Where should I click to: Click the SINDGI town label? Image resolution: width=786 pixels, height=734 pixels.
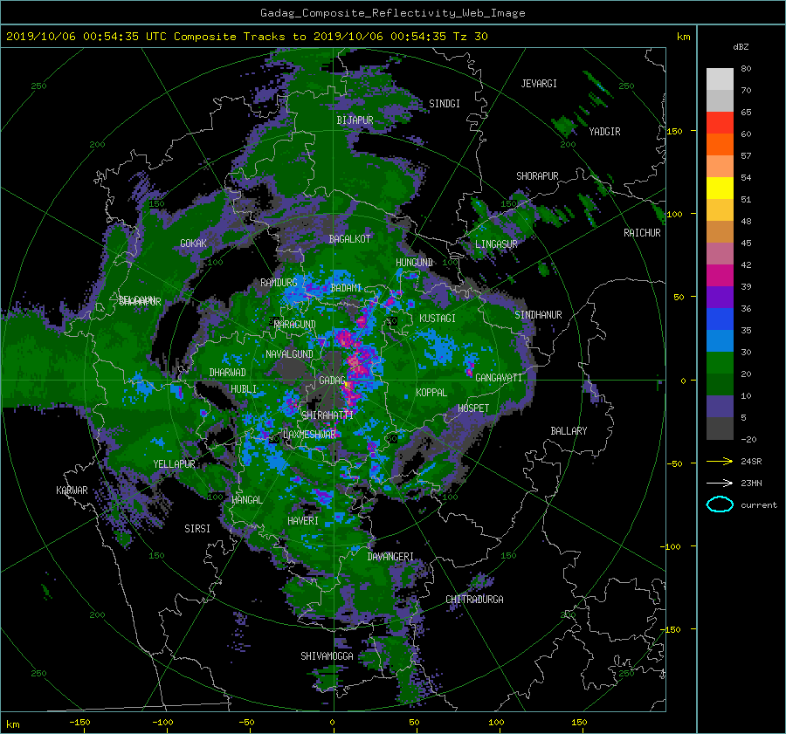click(445, 104)
